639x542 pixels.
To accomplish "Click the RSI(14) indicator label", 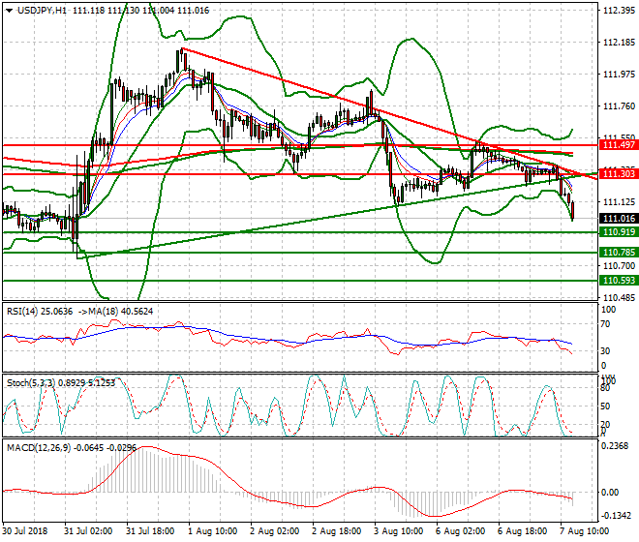I will click(24, 310).
